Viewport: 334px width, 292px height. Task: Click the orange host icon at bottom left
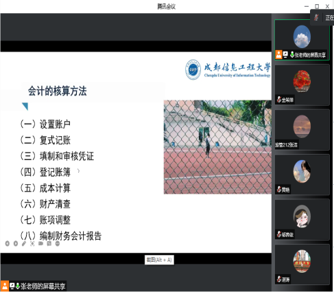click(5, 286)
